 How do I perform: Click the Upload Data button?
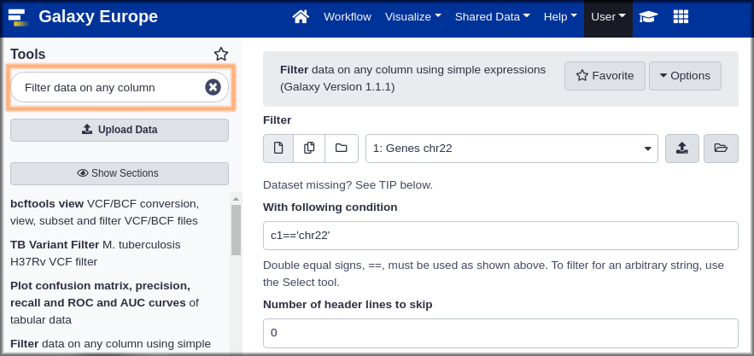tap(120, 130)
